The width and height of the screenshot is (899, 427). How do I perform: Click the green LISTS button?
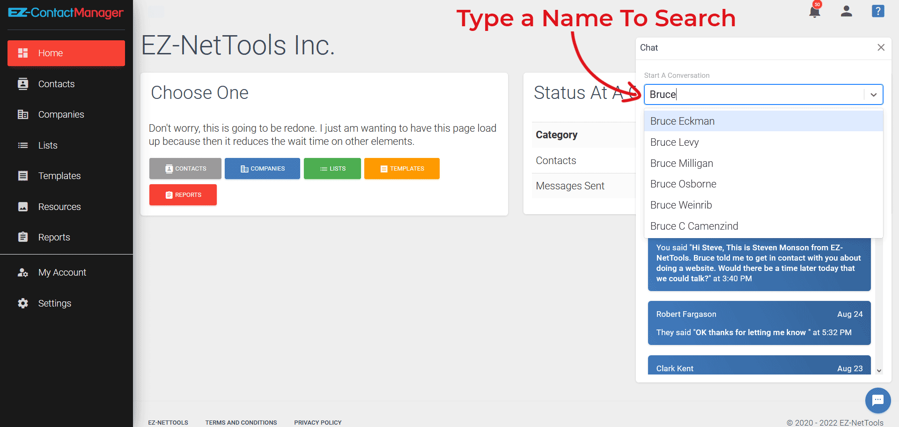(332, 168)
